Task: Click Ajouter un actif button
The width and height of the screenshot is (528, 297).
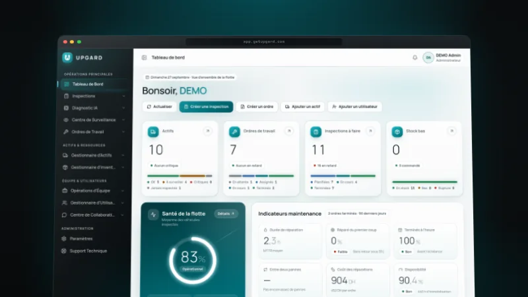Action: click(x=302, y=107)
